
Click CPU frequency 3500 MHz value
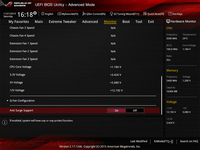click(x=172, y=38)
